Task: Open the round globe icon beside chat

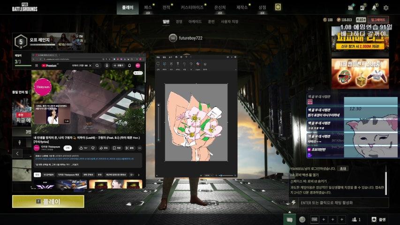Action: tap(302, 219)
